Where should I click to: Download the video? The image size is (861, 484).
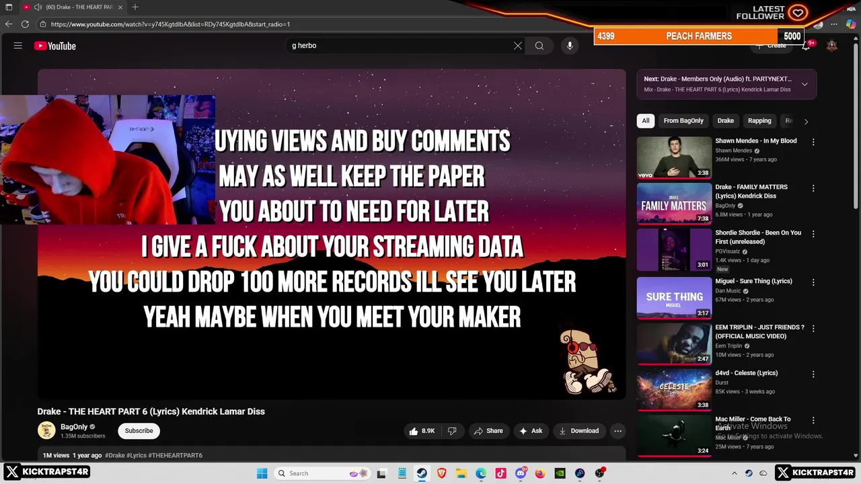[x=578, y=431]
